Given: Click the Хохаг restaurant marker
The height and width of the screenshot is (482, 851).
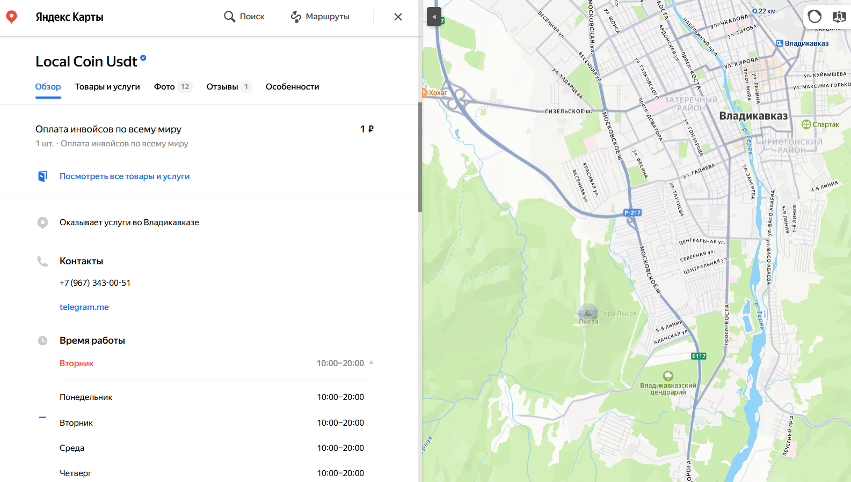Looking at the screenshot, I should coord(425,92).
